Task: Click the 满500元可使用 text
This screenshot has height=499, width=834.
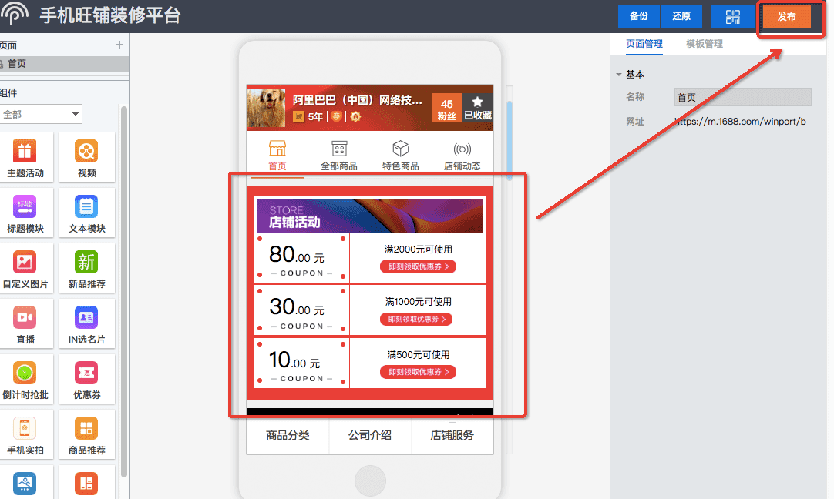Action: 418,354
